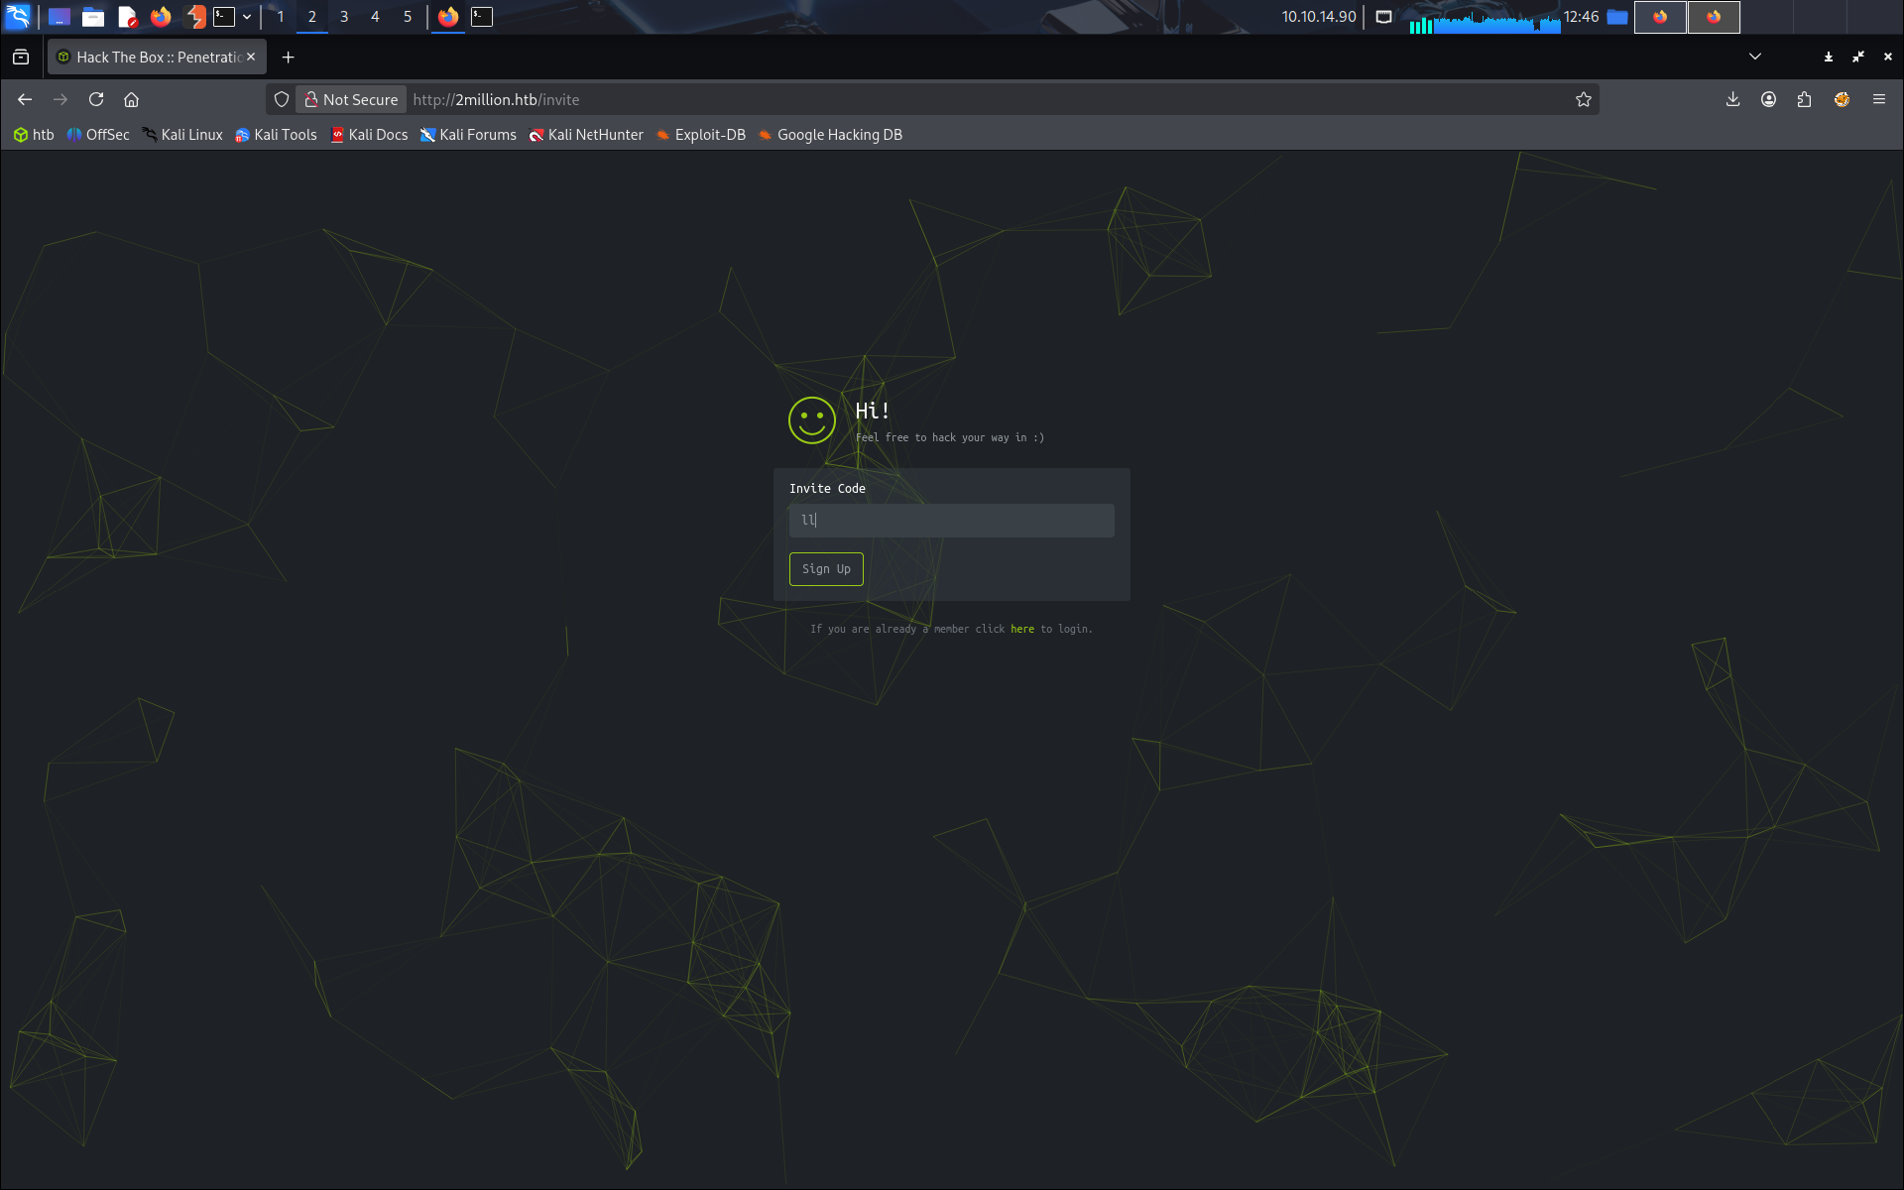Click the Not Secure connection indicator
This screenshot has width=1904, height=1190.
[x=351, y=99]
